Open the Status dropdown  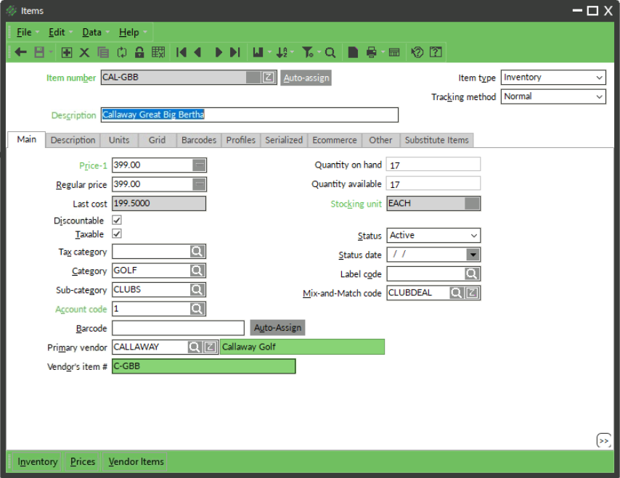[433, 236]
